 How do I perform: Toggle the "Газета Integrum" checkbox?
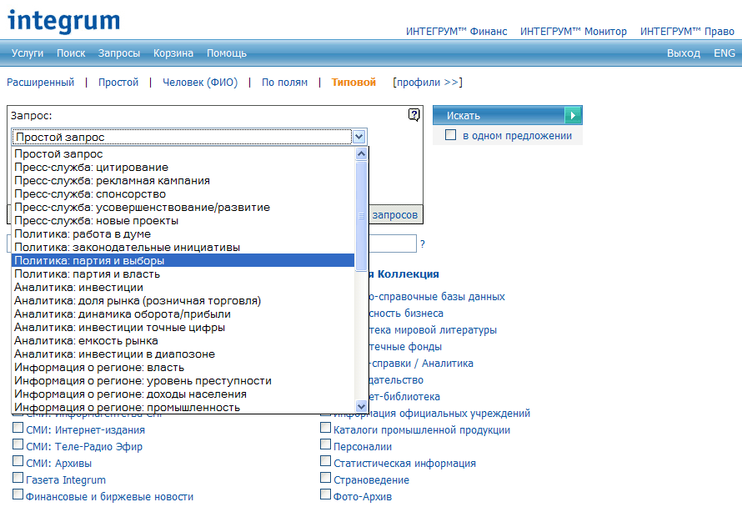point(18,479)
